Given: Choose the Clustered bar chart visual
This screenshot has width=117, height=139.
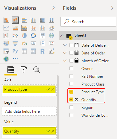Looking at the screenshot, I should coord(24,20).
